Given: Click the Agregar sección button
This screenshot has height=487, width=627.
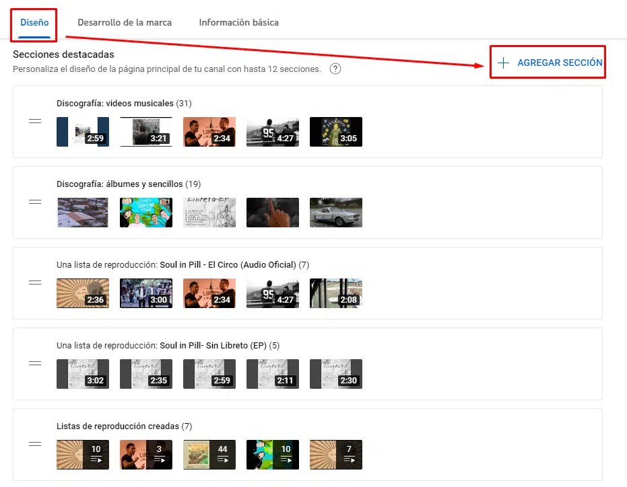Looking at the screenshot, I should pos(547,62).
